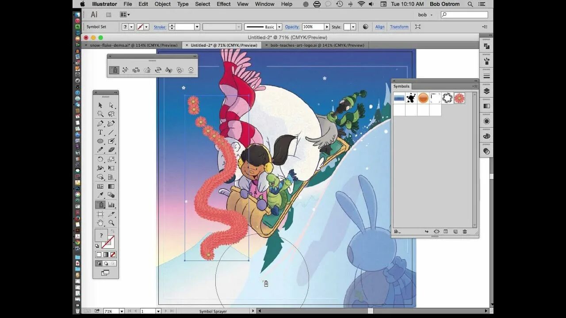Viewport: 566px width, 318px height.
Task: Open the stroke color dropdown in control bar
Action: coord(146,27)
